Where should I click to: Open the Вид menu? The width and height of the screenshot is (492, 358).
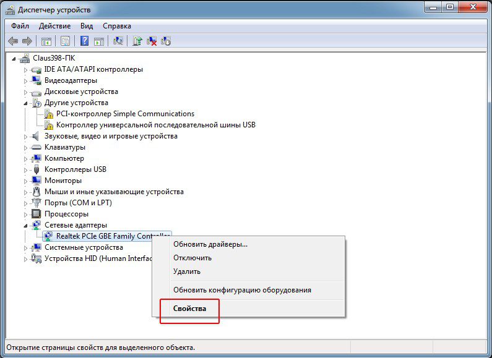click(87, 26)
